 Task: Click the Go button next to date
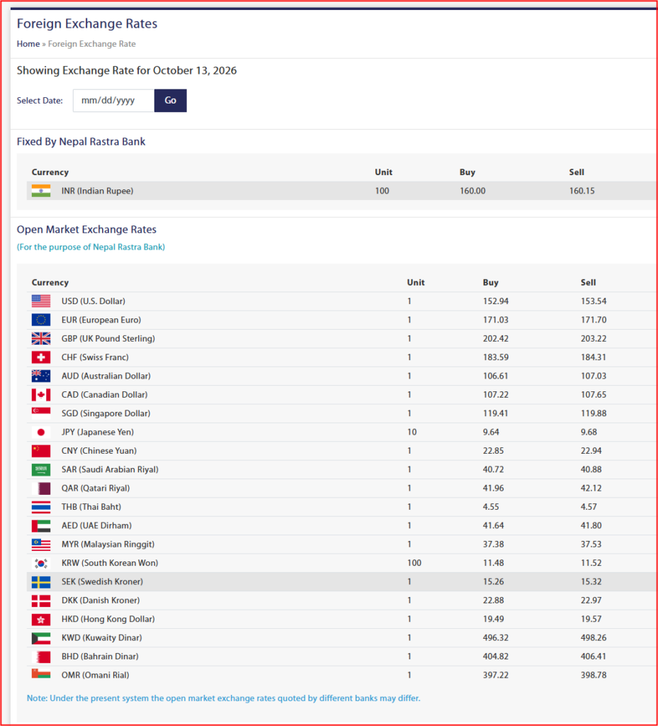tap(171, 101)
